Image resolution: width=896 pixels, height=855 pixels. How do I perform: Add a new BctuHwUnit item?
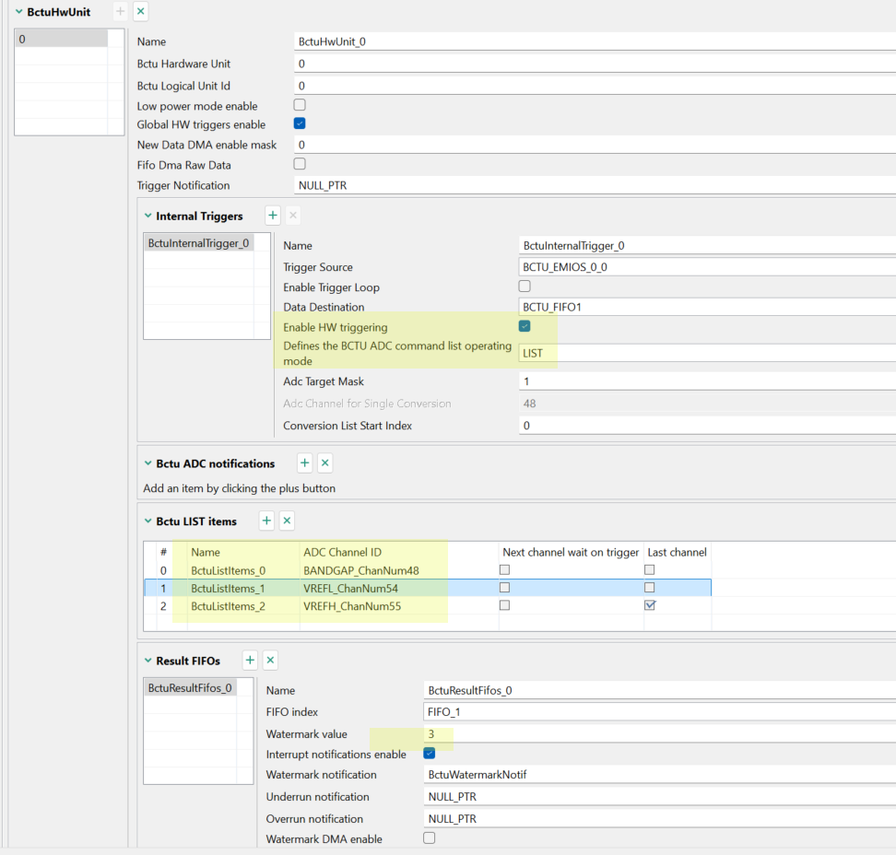pyautogui.click(x=120, y=11)
